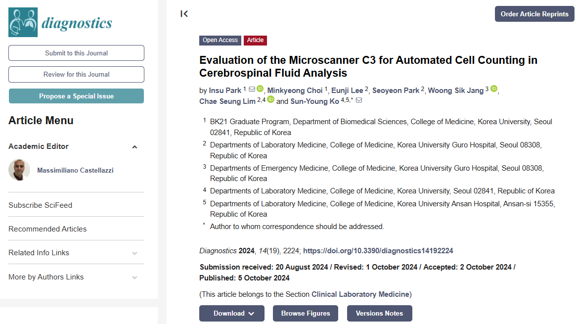This screenshot has height=324, width=576.
Task: Open Insu Park's ORCID icon
Action: coord(260,89)
